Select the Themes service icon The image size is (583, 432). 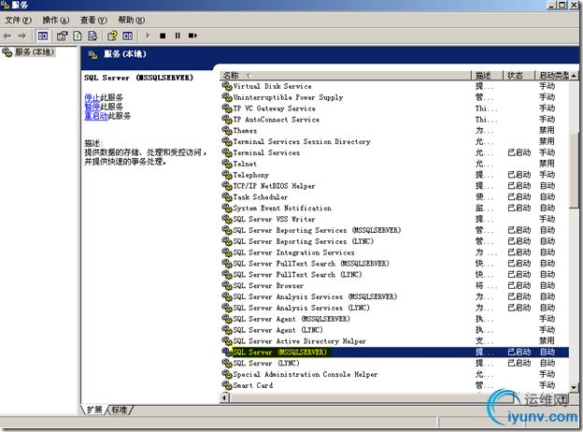[227, 131]
